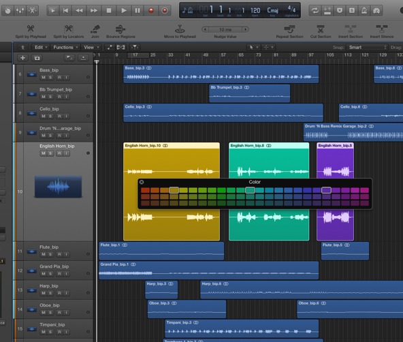
Task: Close the Color palette
Action: point(142,182)
